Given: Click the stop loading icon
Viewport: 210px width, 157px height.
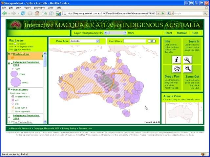Looking at the screenshot, I should [x=30, y=13].
